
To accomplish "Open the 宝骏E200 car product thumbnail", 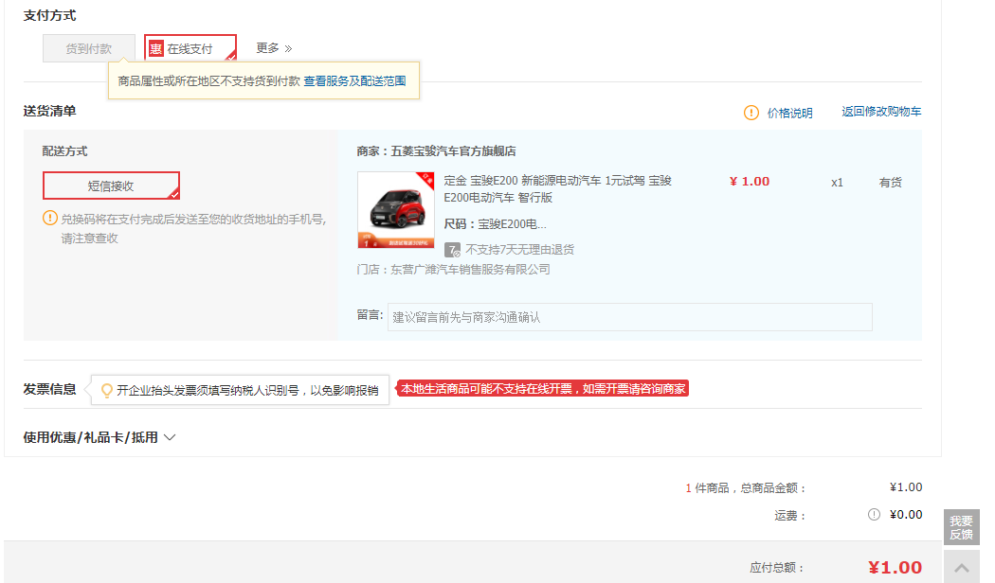I will (396, 210).
